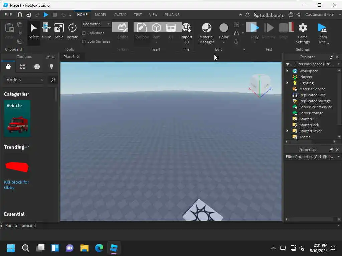Select ServerScriptService in Explorer
The height and width of the screenshot is (256, 342).
coord(315,107)
